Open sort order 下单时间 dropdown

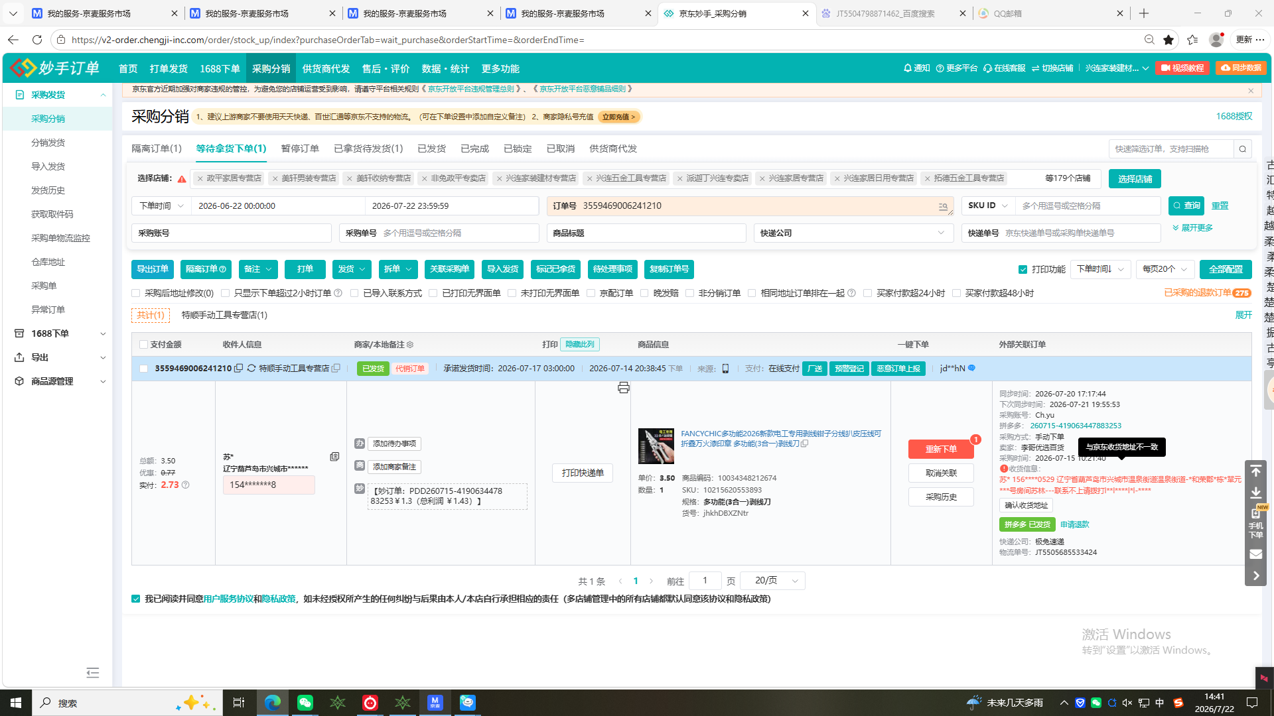1100,269
